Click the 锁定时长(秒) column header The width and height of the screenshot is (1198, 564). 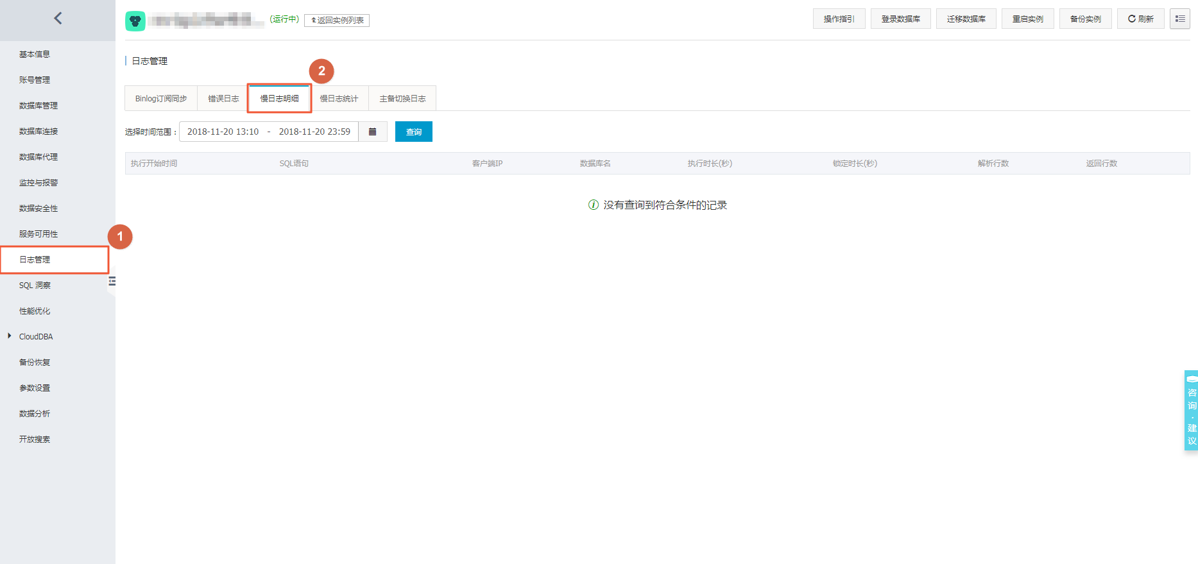point(855,163)
